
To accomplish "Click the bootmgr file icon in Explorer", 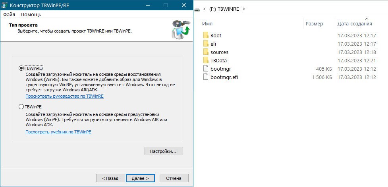I will click(x=206, y=69).
